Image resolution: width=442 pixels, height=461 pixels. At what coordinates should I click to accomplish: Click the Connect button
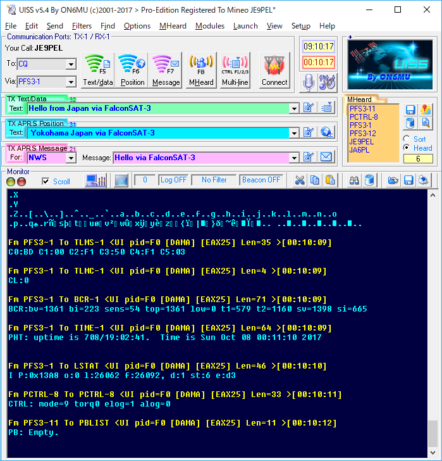click(274, 70)
